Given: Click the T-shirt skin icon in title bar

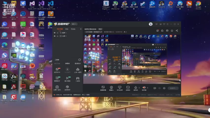Looking at the screenshot, I should [164, 24].
